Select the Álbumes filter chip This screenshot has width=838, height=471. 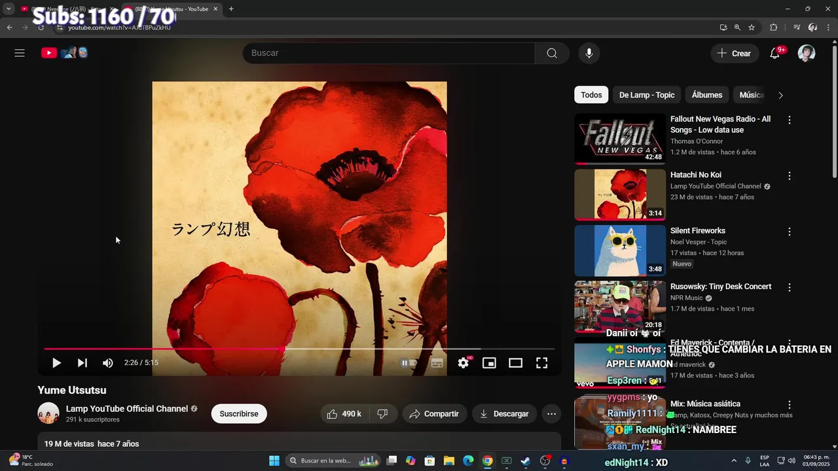coord(707,95)
